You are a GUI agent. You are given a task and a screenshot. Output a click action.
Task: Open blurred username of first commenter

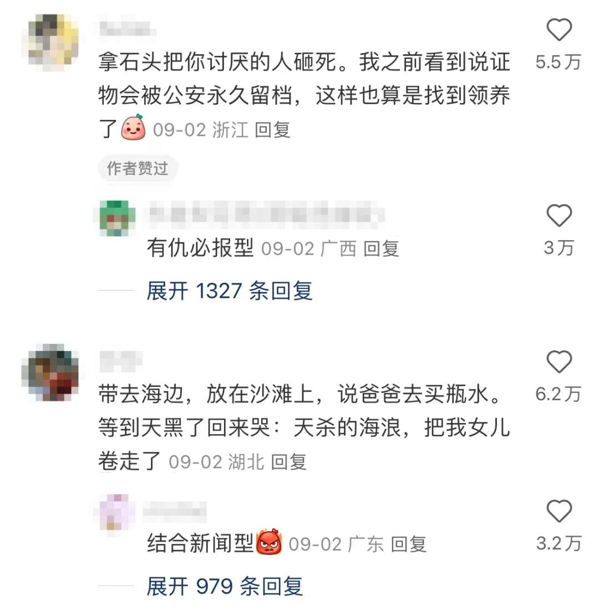128,27
